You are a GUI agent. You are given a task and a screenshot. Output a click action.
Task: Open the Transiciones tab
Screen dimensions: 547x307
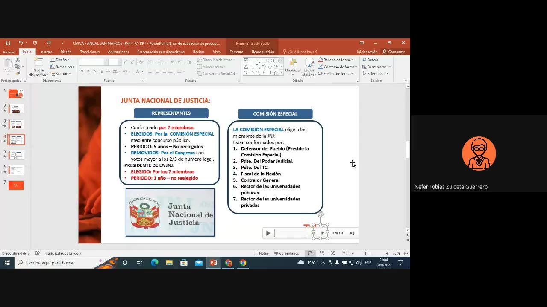[x=90, y=52]
